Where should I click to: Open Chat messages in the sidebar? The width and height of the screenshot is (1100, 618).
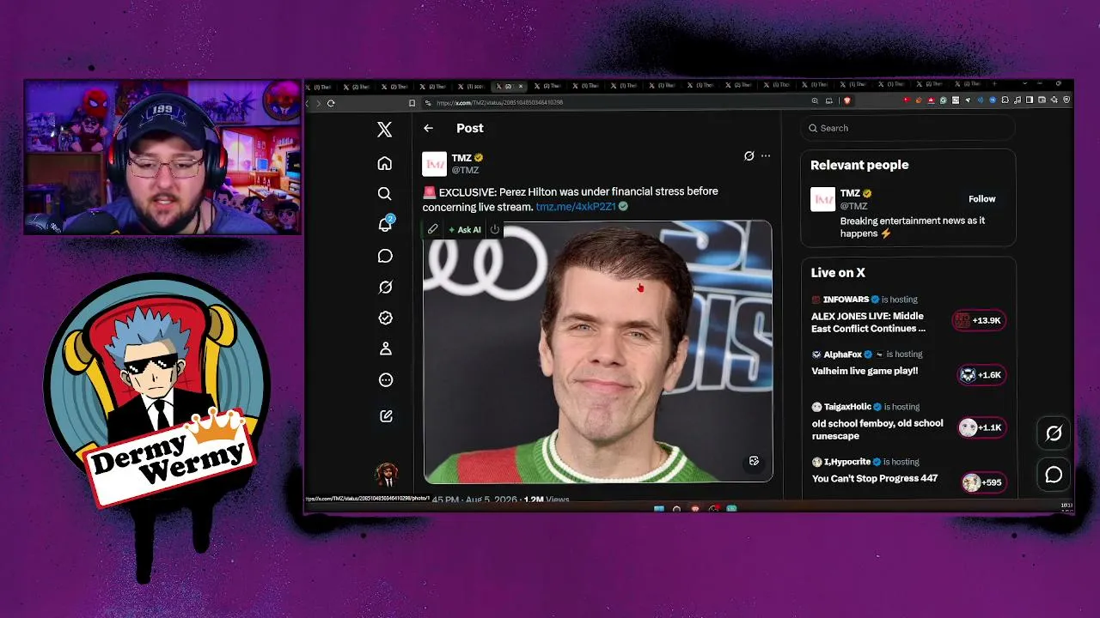[x=385, y=256]
